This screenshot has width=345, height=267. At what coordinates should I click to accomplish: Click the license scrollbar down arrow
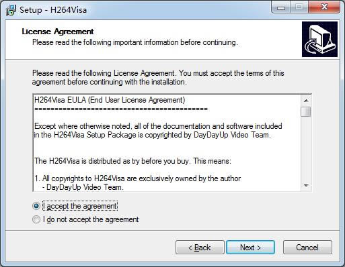[x=306, y=186]
